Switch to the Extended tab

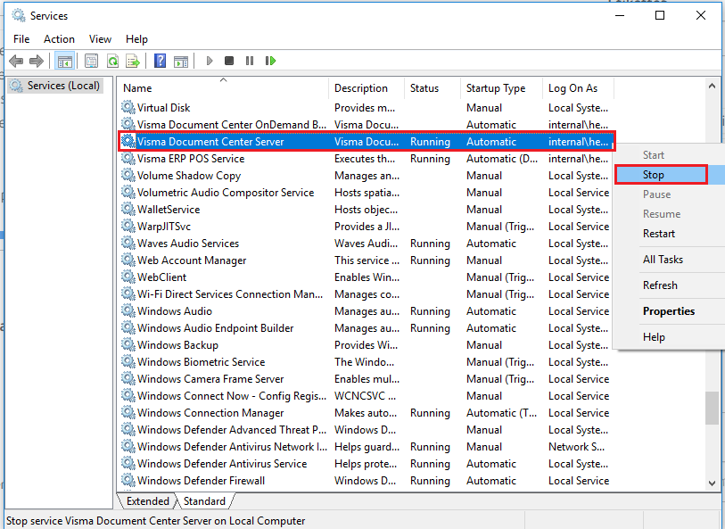pos(148,501)
